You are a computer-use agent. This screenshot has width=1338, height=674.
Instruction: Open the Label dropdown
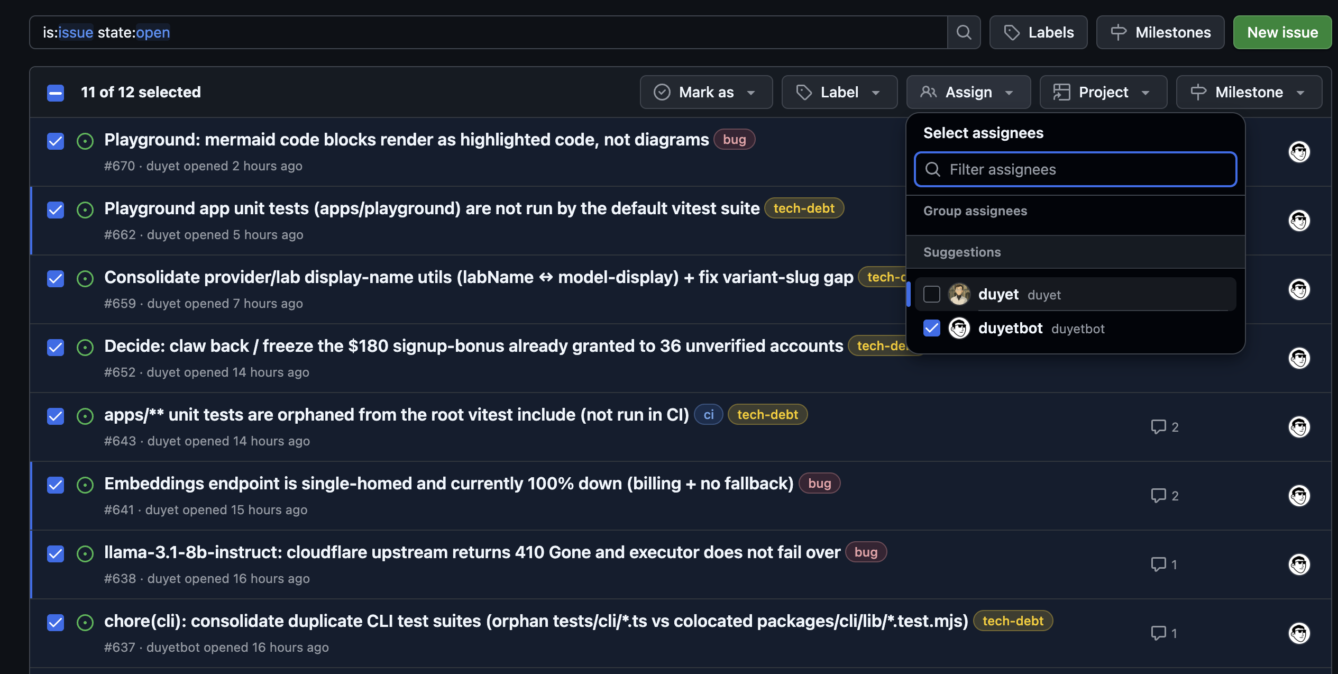point(839,92)
